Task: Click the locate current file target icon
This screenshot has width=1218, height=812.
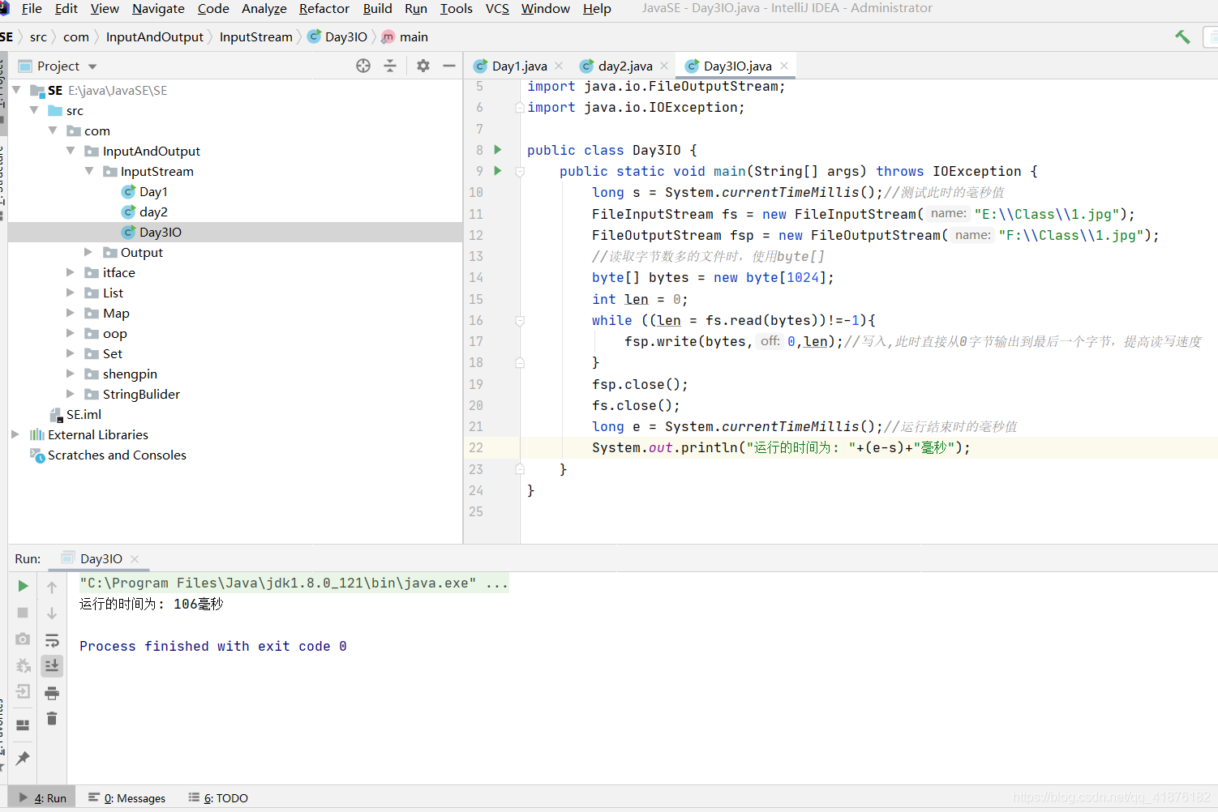Action: click(363, 66)
